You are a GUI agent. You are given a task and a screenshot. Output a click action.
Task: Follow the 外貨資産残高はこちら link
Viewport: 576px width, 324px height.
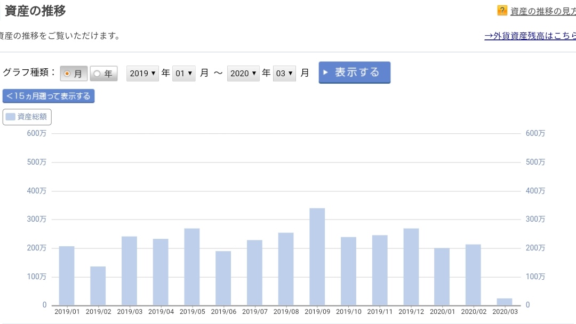point(530,36)
